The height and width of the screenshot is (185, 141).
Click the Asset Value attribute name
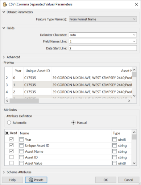pos(34,163)
